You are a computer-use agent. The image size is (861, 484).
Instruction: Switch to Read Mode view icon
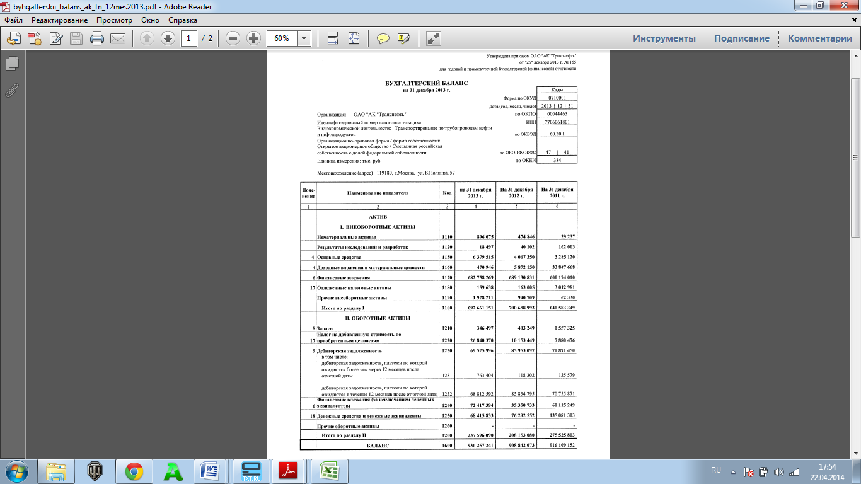(434, 38)
